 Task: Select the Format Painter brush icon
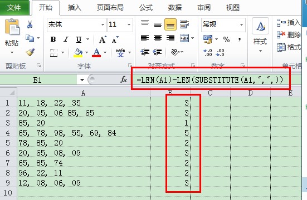pos(30,52)
